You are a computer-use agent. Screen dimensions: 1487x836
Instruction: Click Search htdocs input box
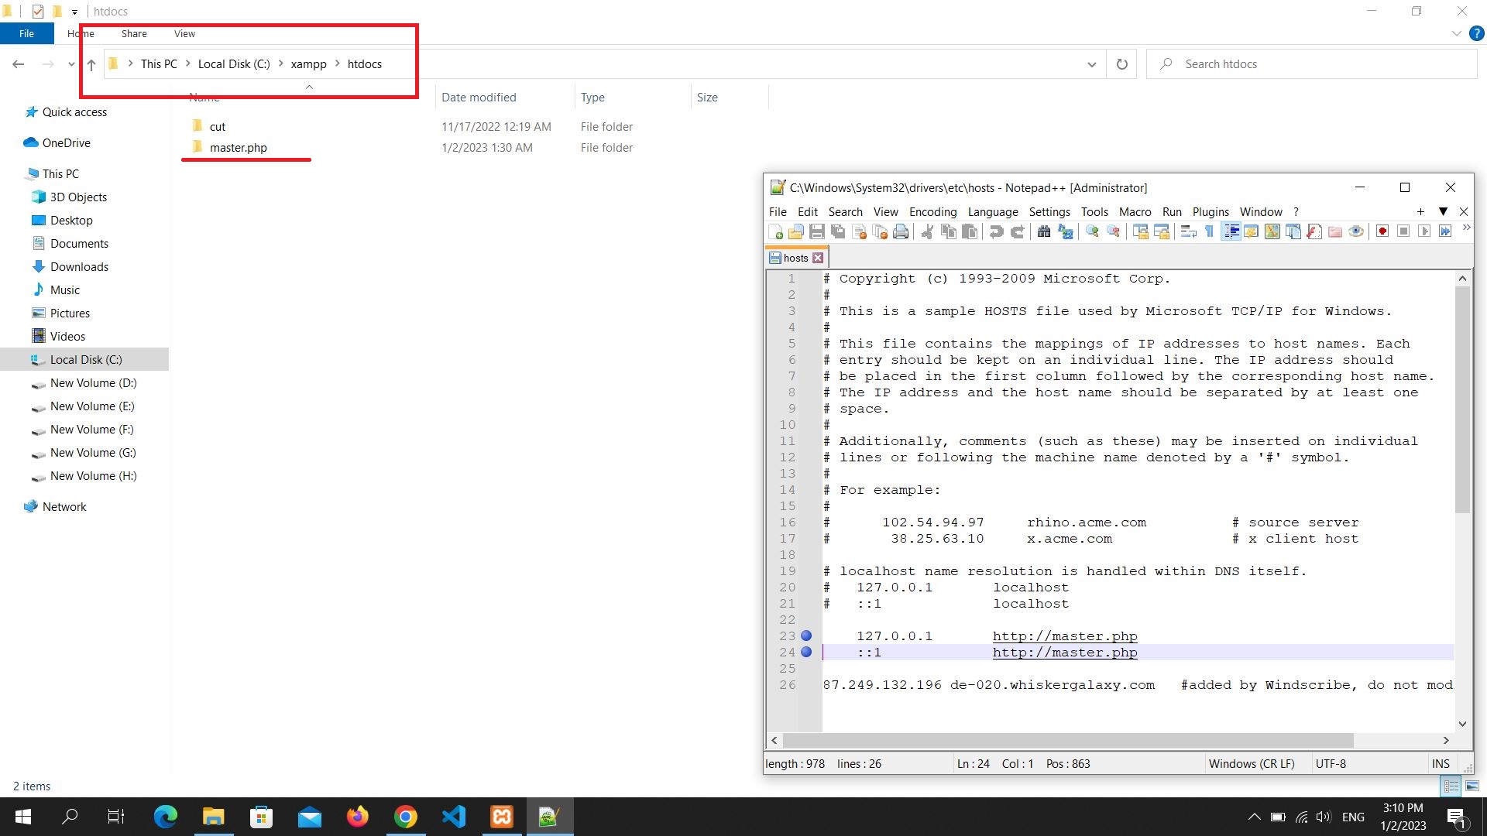click(x=1312, y=64)
